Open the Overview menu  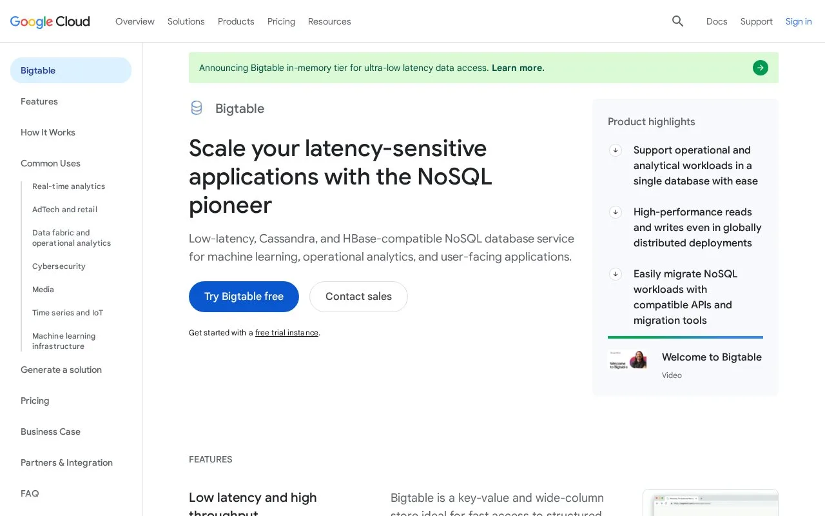[135, 21]
